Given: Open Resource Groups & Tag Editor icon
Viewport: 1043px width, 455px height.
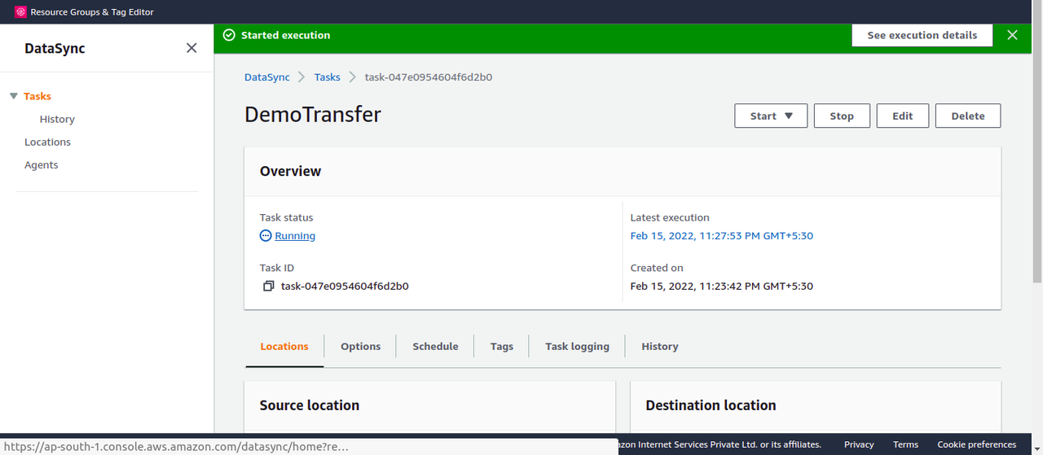Looking at the screenshot, I should [21, 12].
